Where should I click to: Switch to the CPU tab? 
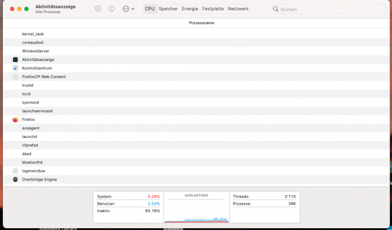[150, 9]
